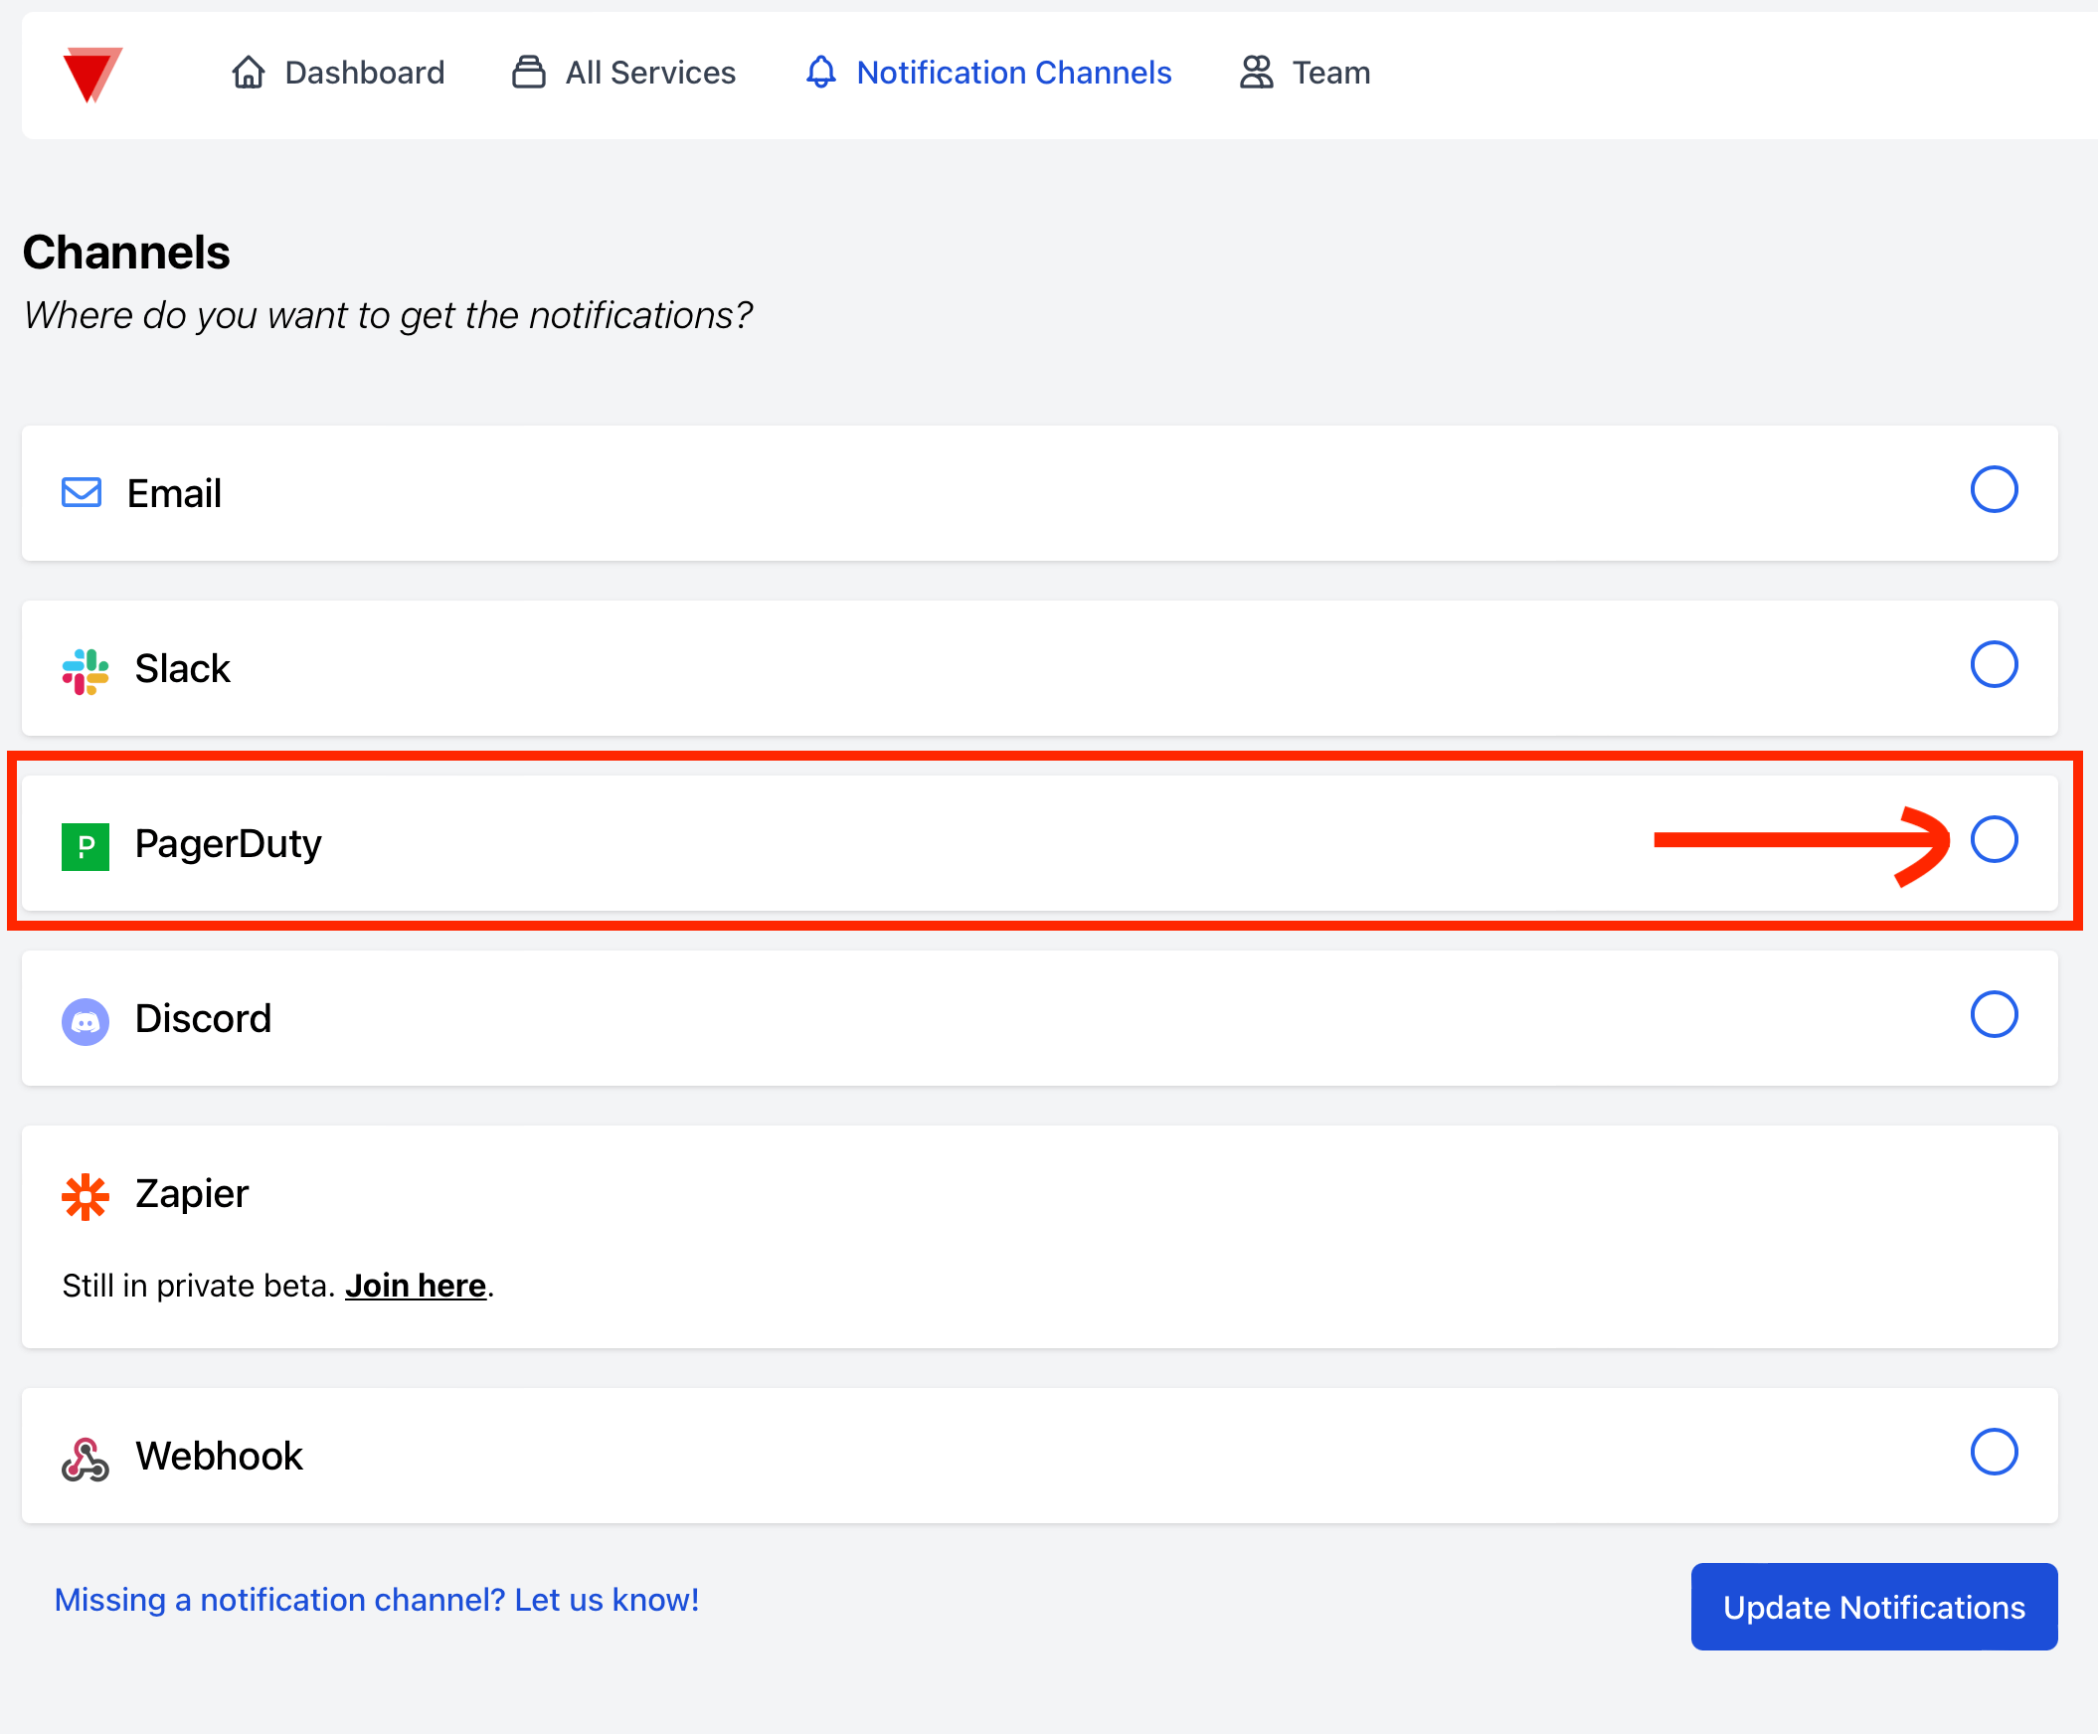Click the All Services stack icon

click(529, 72)
